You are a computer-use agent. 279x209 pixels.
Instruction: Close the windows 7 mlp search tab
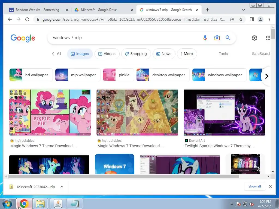(197, 10)
